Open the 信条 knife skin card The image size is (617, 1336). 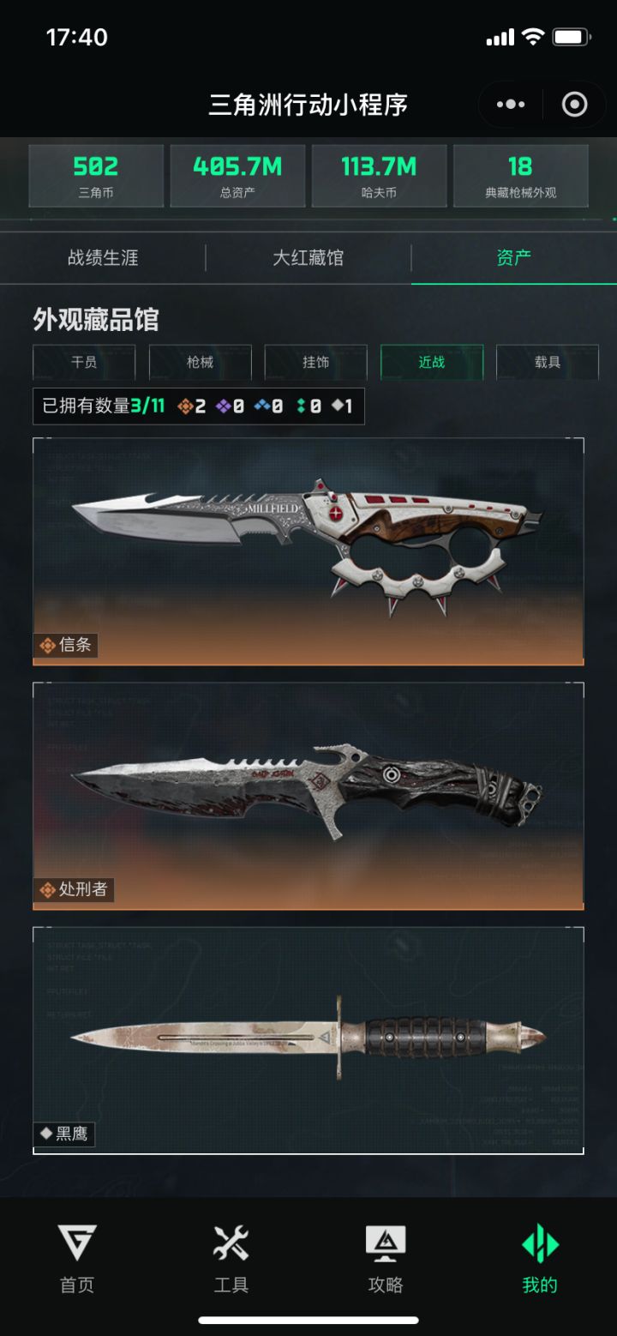(x=308, y=551)
